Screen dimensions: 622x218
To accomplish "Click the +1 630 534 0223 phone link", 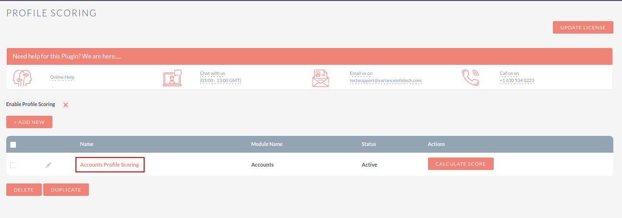I will pos(517,80).
